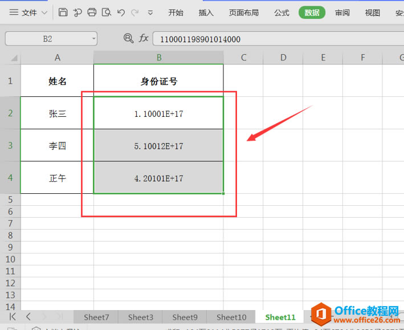Image resolution: width=404 pixels, height=330 pixels.
Task: Click cell showing 4.20101E+17
Action: pyautogui.click(x=159, y=178)
